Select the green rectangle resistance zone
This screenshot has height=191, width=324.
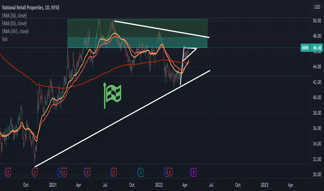tap(137, 28)
